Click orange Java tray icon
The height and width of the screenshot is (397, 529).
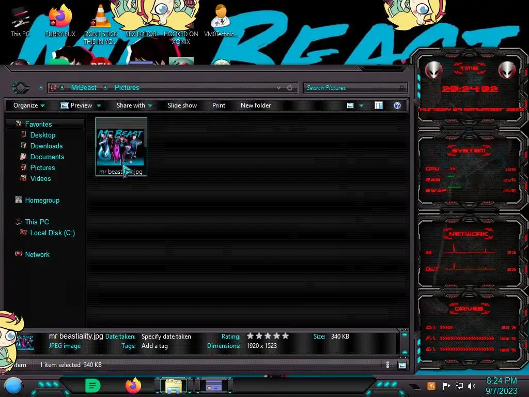pyautogui.click(x=431, y=386)
